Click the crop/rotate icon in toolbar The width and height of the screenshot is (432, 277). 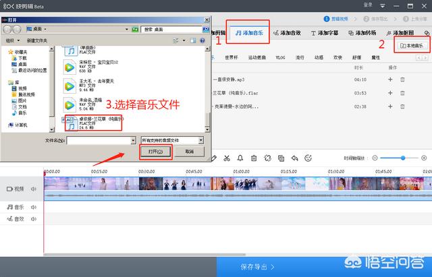tap(267, 158)
